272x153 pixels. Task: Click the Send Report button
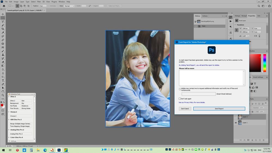219,109
